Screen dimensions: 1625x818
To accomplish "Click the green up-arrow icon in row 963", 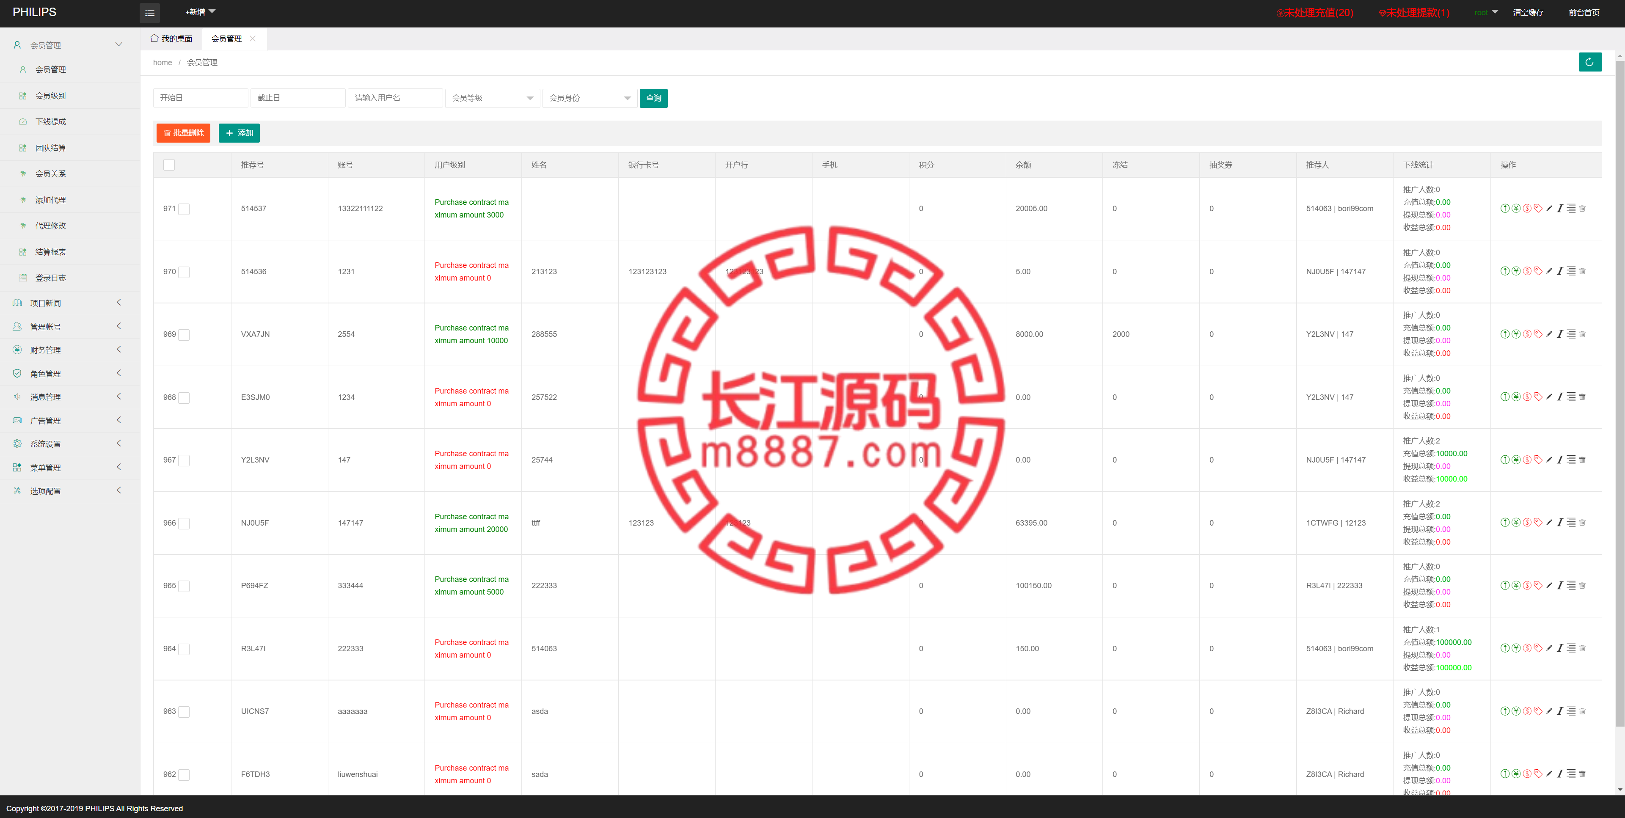I will click(x=1504, y=711).
